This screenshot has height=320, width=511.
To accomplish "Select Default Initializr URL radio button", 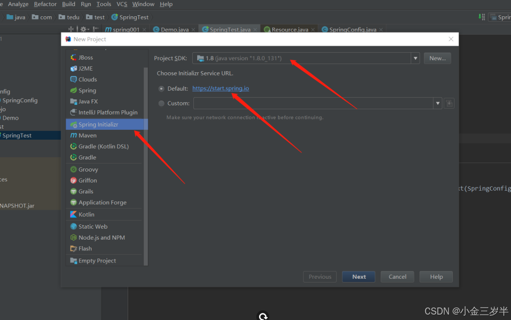I will tap(161, 89).
